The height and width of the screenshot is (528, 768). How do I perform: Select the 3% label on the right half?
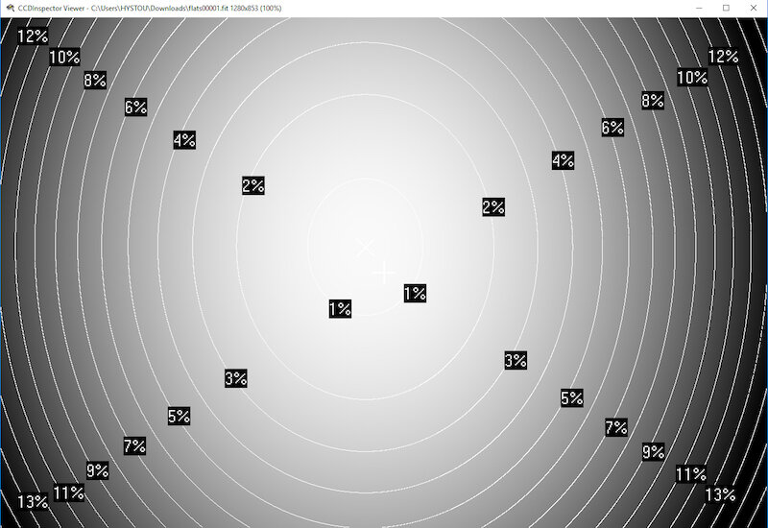(x=516, y=361)
